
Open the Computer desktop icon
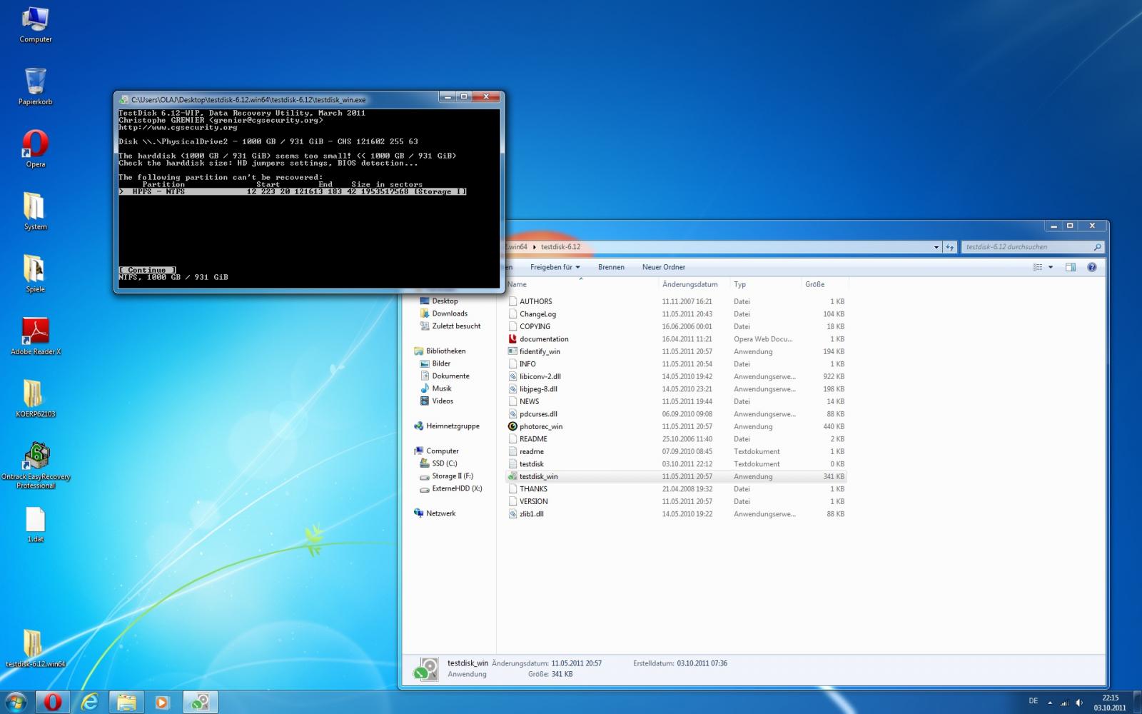click(36, 25)
